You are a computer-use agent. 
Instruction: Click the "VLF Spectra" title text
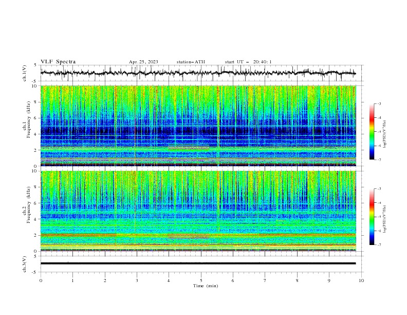pos(58,62)
